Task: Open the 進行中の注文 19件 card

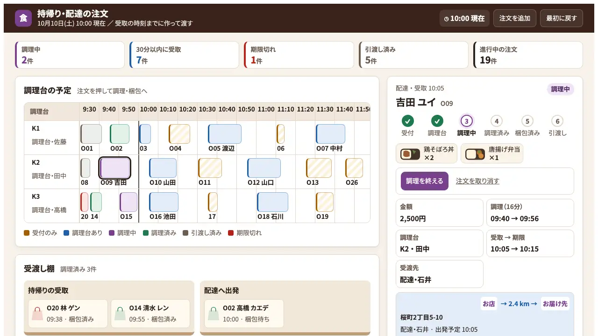Action: tap(528, 55)
